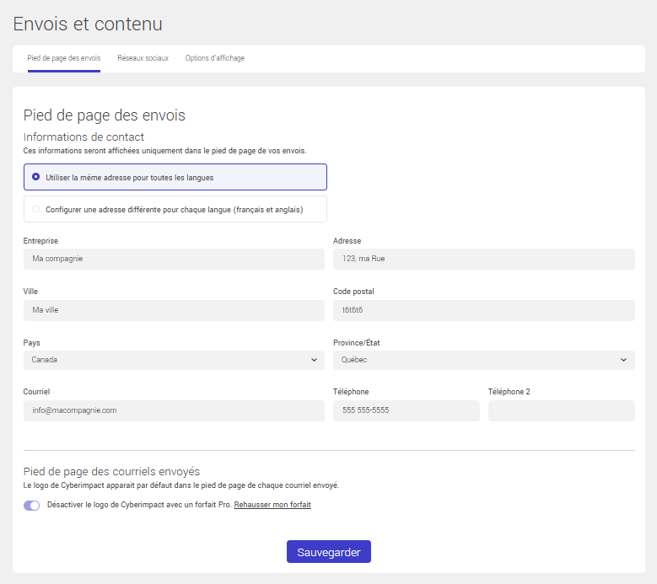Click the Courriel input field
Image resolution: width=657 pixels, height=584 pixels.
click(174, 410)
